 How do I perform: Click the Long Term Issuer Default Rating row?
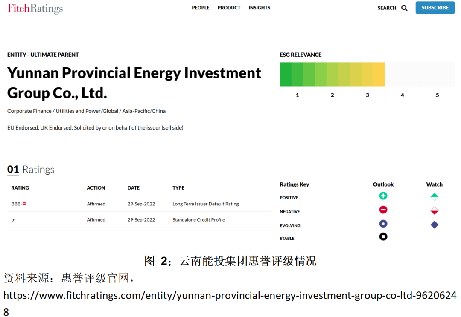pyautogui.click(x=139, y=204)
